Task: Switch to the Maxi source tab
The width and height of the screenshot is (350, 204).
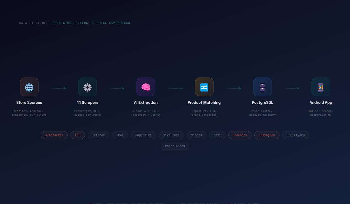Action: click(x=217, y=135)
